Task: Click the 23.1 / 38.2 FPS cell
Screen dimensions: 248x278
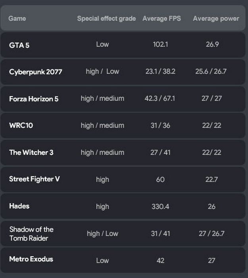Action: [160, 71]
